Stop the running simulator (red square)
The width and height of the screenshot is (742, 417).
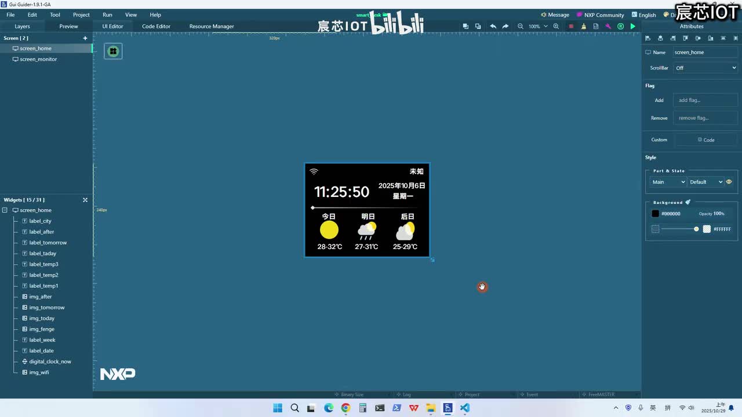point(571,26)
